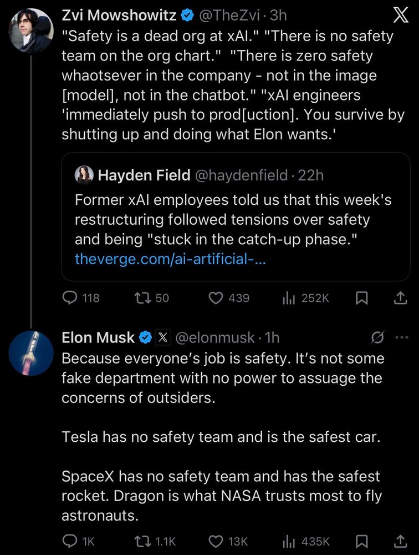Bookmark Elon Musk's reply
The height and width of the screenshot is (555, 419).
(361, 541)
